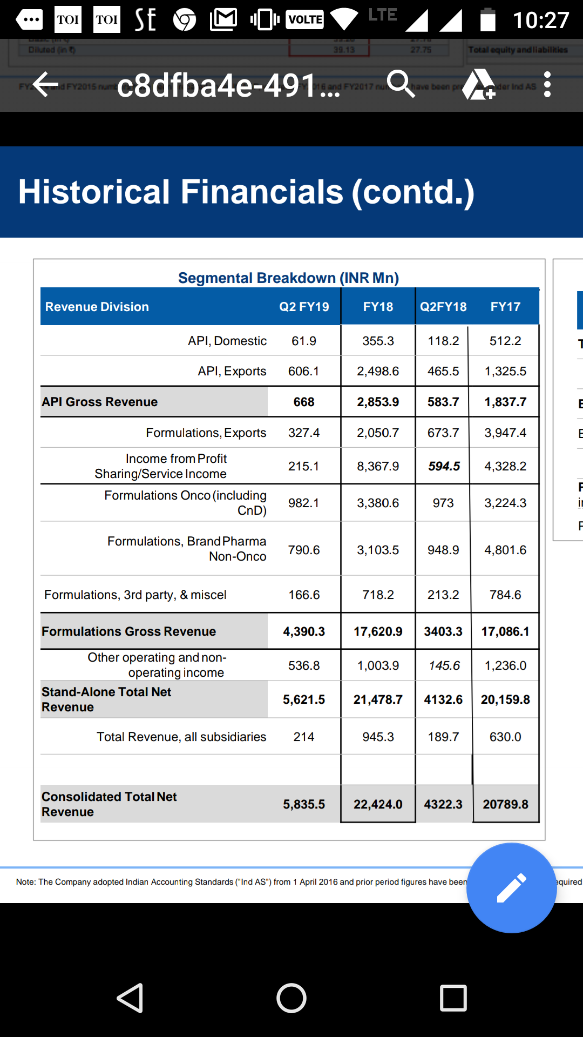Open the three-dot overflow menu
Viewport: 583px width, 1037px height.
coord(547,85)
